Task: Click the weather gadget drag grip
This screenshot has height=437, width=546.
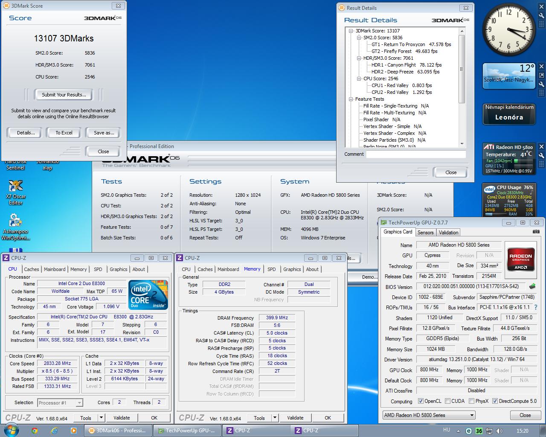Action: click(541, 93)
